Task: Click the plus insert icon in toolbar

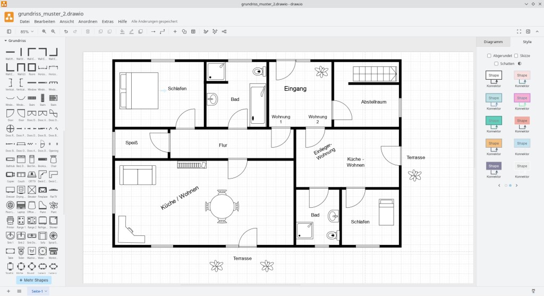Action: pyautogui.click(x=175, y=31)
